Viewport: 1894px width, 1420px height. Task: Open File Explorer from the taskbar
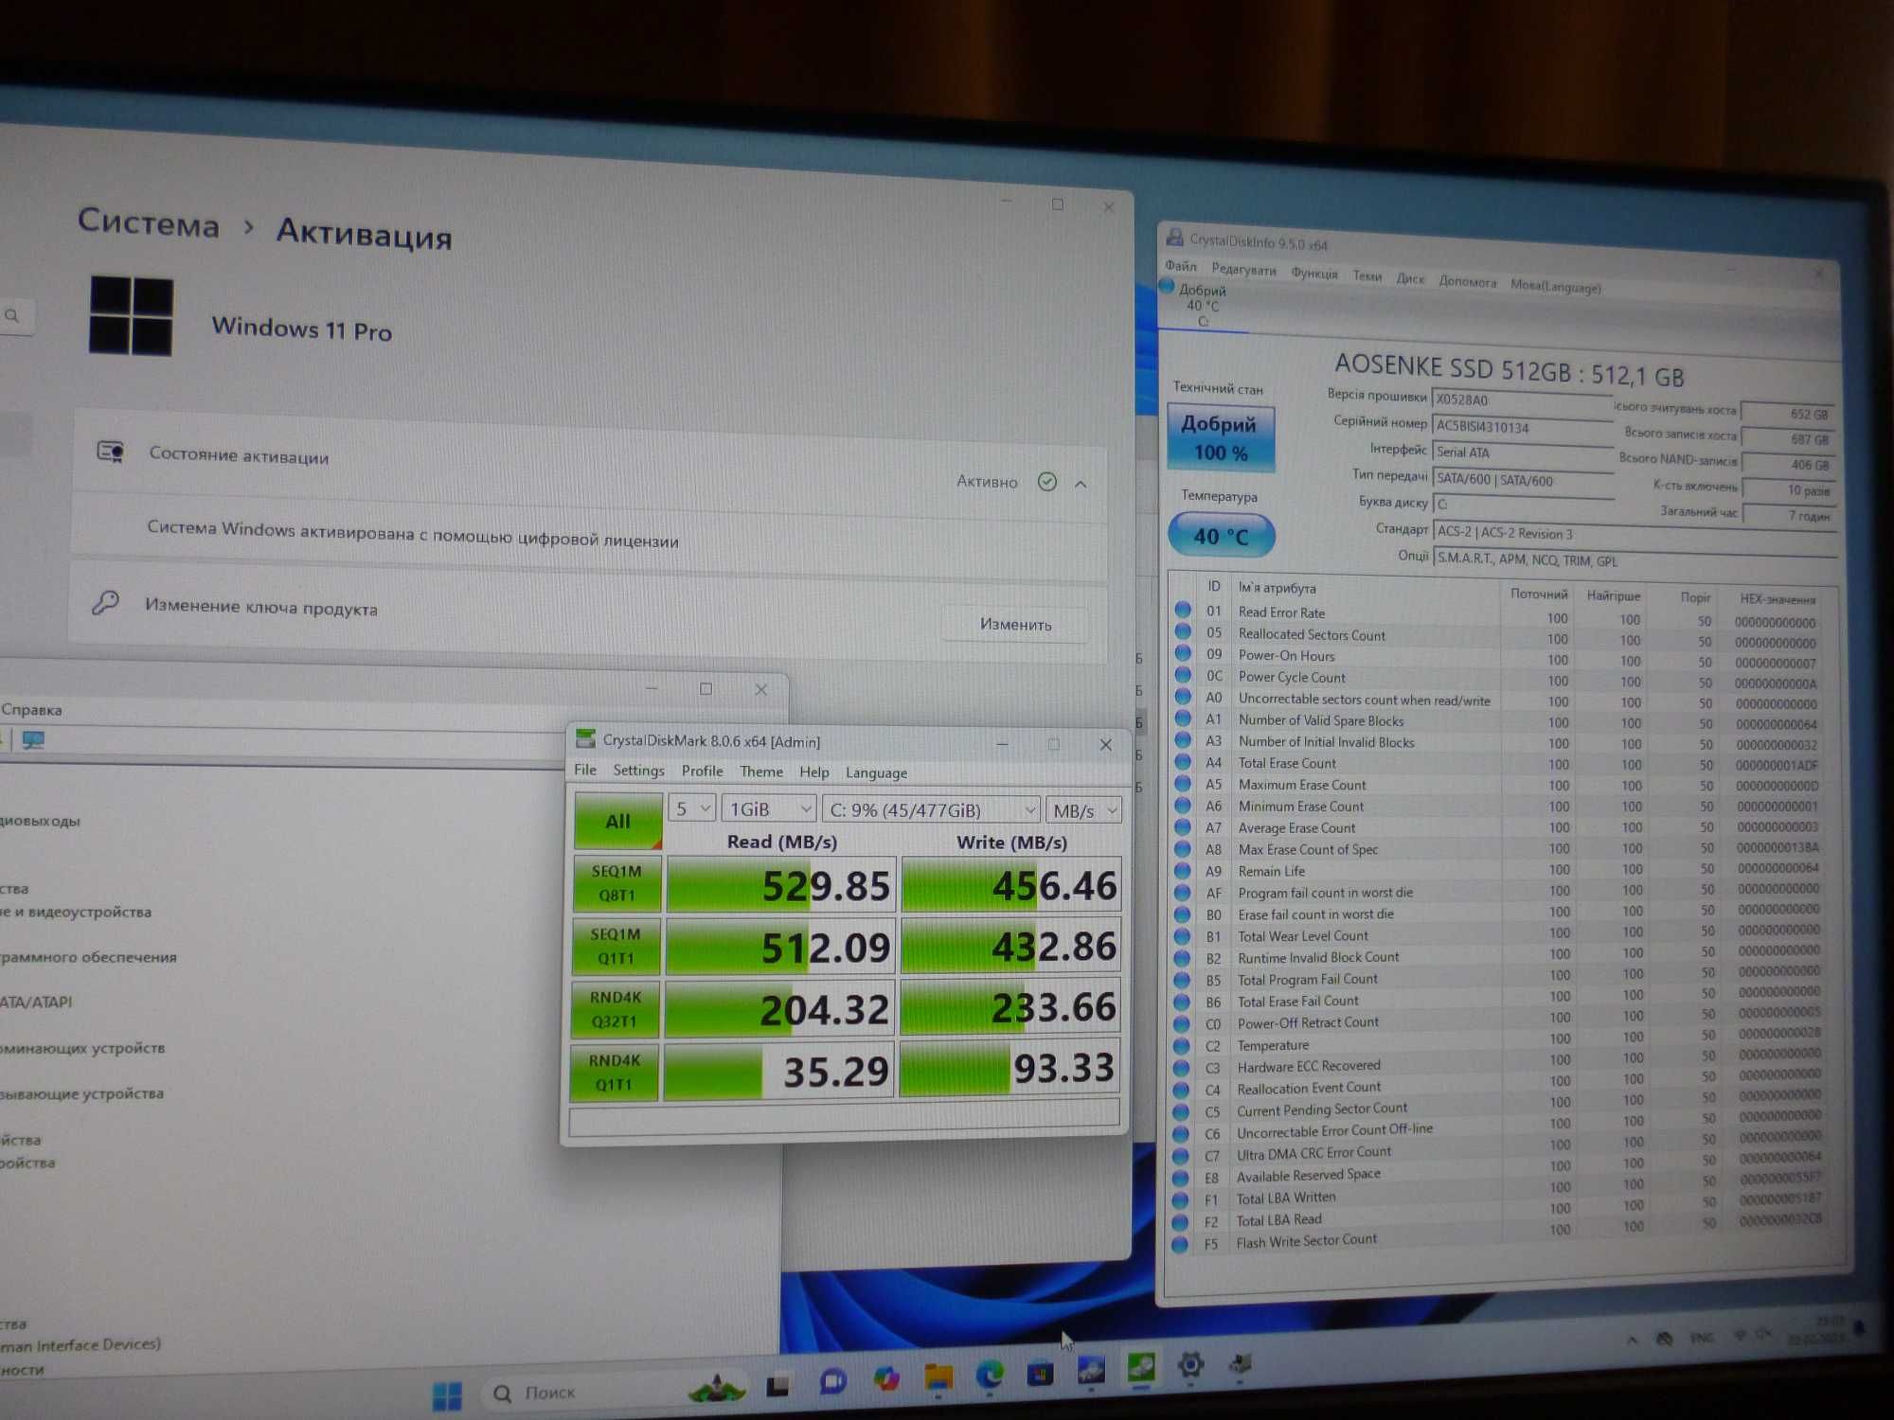coord(938,1376)
